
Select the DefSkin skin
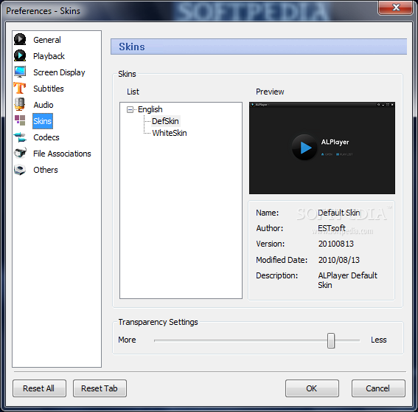[165, 121]
